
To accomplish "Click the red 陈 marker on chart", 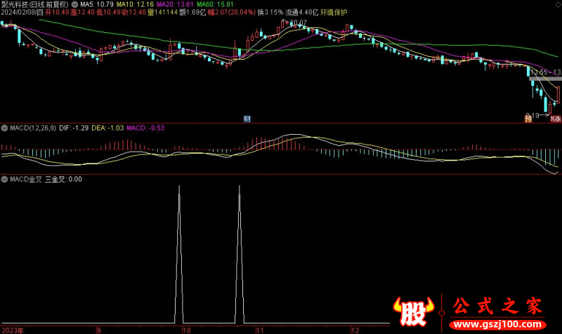I will point(555,118).
